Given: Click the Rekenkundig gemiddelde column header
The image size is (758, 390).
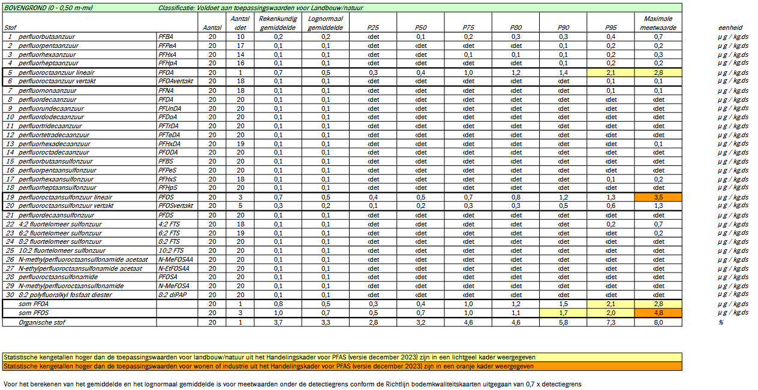Looking at the screenshot, I should pyautogui.click(x=278, y=23).
